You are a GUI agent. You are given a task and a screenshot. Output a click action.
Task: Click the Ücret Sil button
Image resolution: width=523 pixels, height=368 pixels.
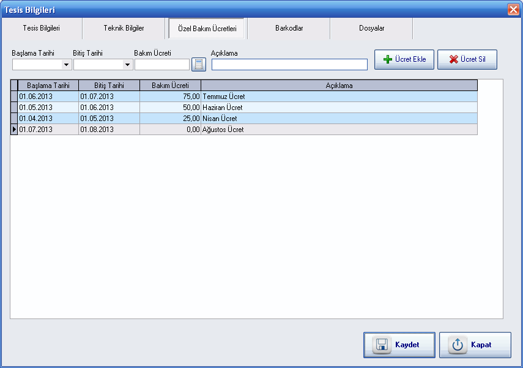[x=467, y=59]
